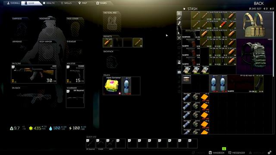Select the Commander chest rig in stash
The image size is (276, 155).
pos(255,25)
